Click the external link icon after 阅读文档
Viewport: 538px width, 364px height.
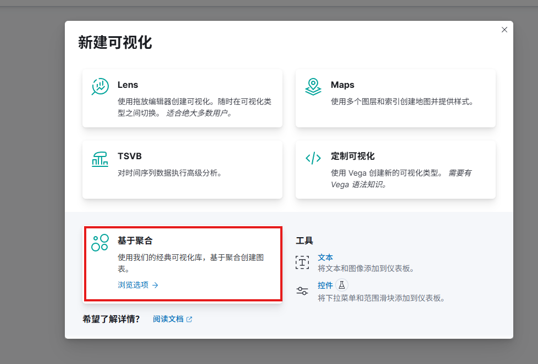click(190, 319)
